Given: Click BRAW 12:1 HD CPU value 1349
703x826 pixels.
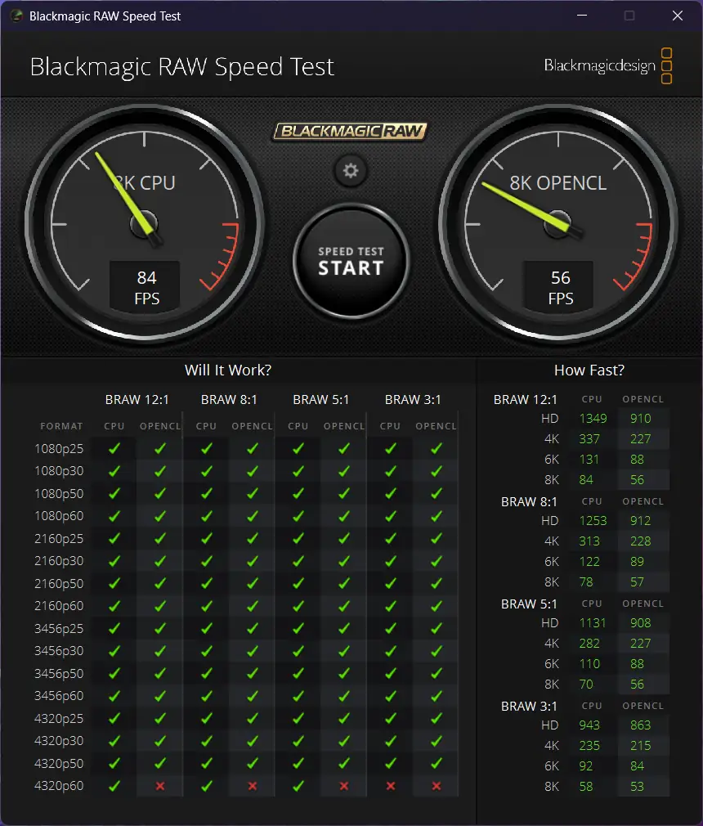Looking at the screenshot, I should point(593,419).
